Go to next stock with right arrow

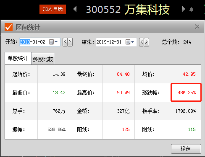(183, 9)
